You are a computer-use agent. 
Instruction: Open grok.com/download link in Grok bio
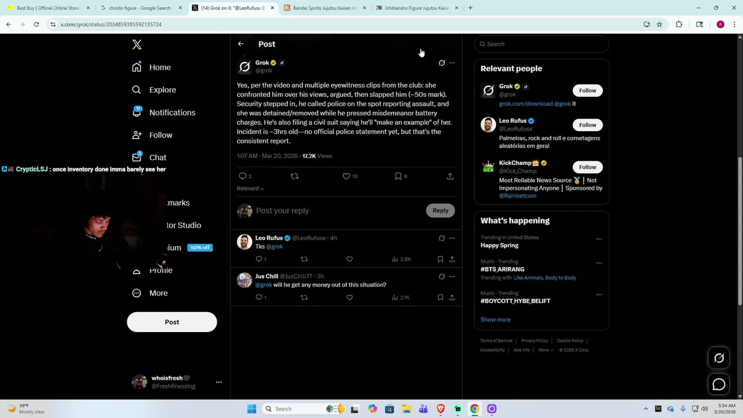[x=526, y=104]
